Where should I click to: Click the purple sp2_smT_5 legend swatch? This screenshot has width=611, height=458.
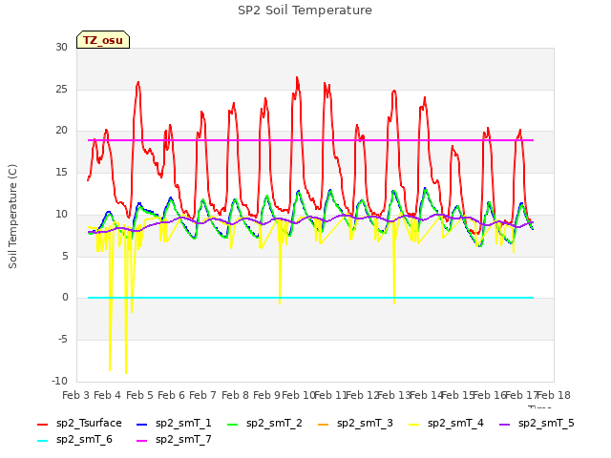tap(505, 424)
